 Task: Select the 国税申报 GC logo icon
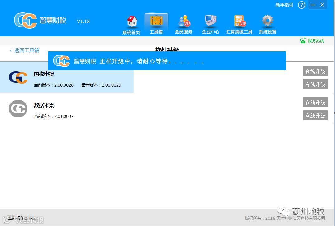18,77
